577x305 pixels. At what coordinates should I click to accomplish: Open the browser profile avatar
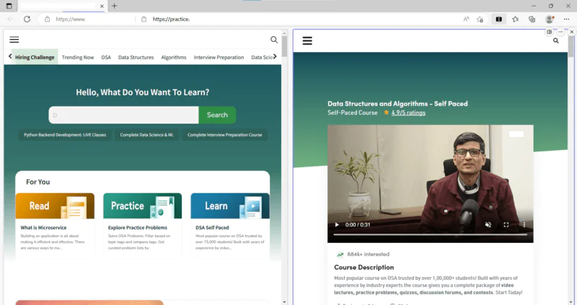click(x=550, y=19)
